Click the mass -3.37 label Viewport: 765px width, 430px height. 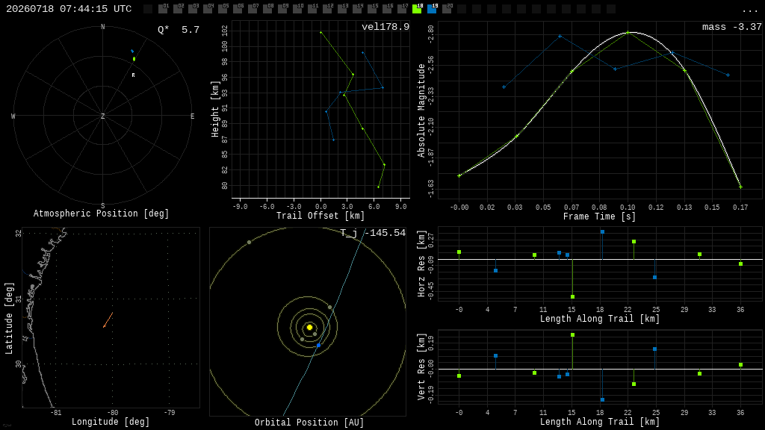732,27
